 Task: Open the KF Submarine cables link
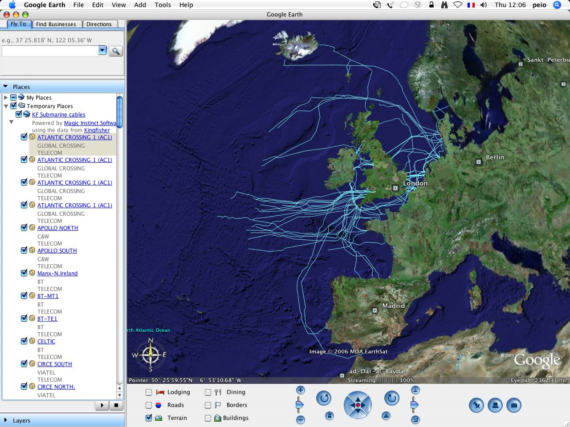pos(58,115)
